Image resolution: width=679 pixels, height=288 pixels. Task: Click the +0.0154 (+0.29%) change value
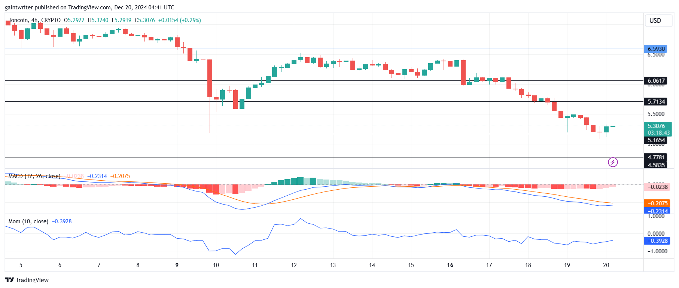[179, 20]
